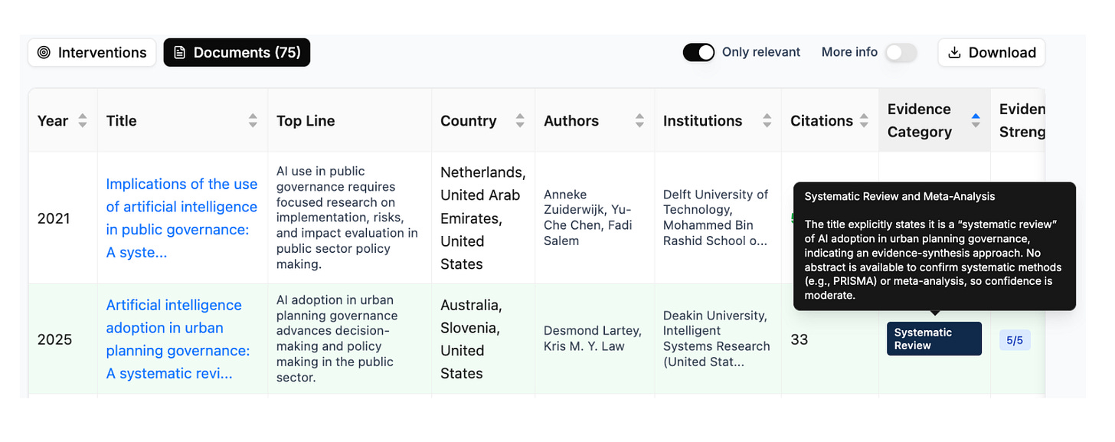
Task: Sort by Citations column arrows
Action: 864,120
